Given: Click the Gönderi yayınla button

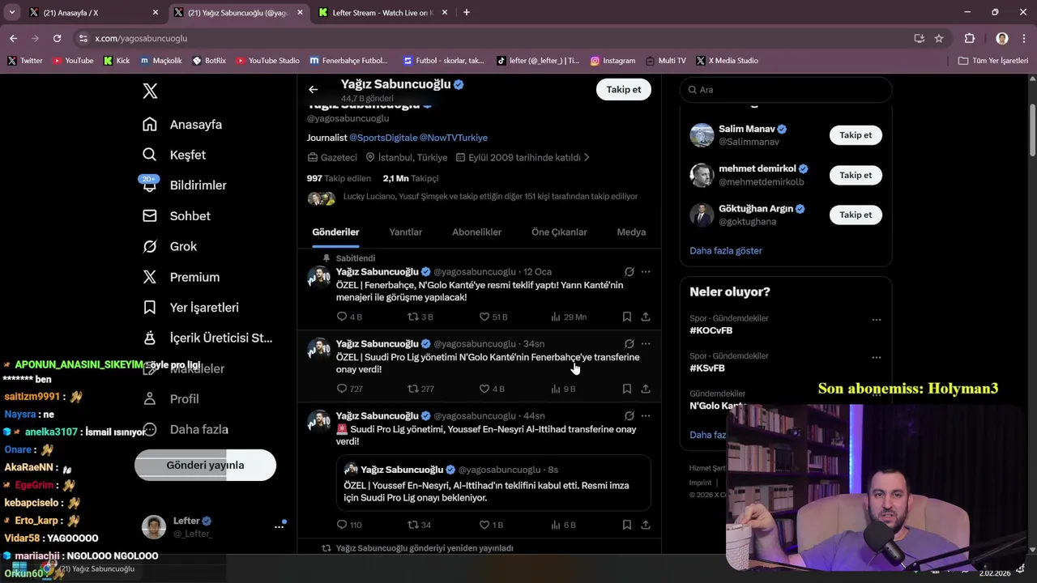Looking at the screenshot, I should pyautogui.click(x=205, y=466).
